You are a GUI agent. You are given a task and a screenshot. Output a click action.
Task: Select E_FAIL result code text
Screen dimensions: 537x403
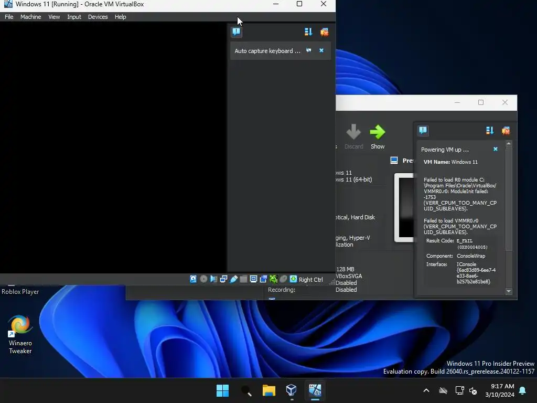pos(465,241)
